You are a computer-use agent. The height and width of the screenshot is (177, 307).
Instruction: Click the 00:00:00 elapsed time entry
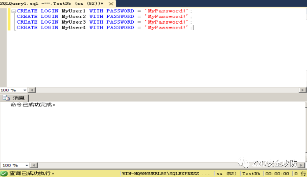[x=277, y=174]
